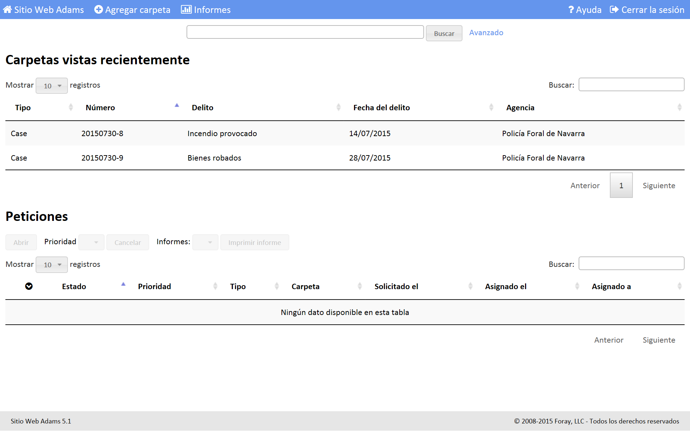Toggle the select-all circle in the Peticiones header

pyautogui.click(x=29, y=286)
